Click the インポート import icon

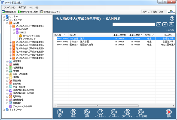(x=114, y=112)
